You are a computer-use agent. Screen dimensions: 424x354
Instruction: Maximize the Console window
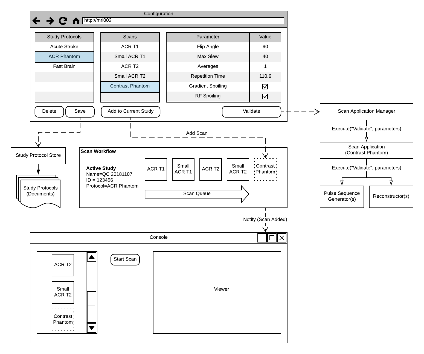[272, 238]
